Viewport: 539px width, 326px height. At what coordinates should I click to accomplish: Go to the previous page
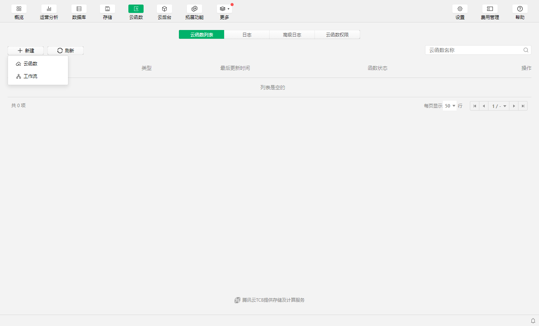tap(484, 106)
